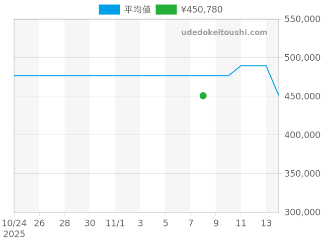Click the 450,000 y-axis label
The width and height of the screenshot is (322, 241).
click(x=302, y=96)
